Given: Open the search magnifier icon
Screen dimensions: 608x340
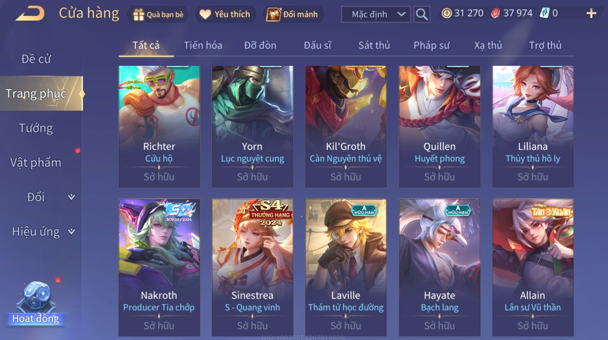Looking at the screenshot, I should tap(421, 15).
